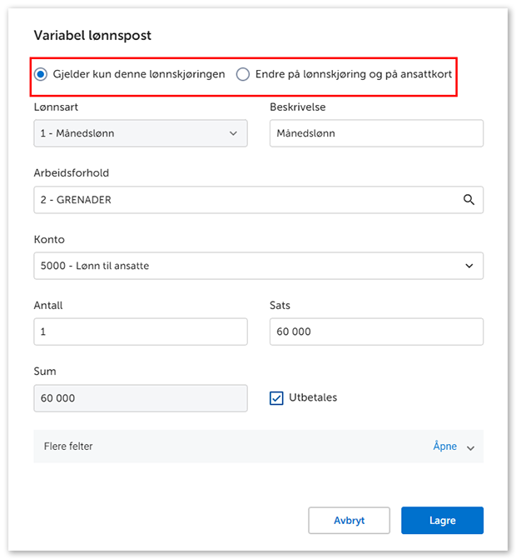Click the search magnifier in Arbeidsforhold field
Viewport: 516px width, 559px height.
(x=469, y=200)
